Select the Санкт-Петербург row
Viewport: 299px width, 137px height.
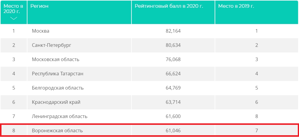click(x=149, y=45)
